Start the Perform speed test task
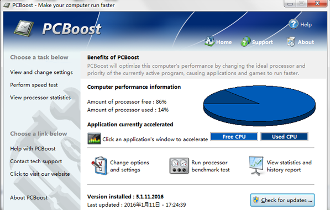 pyautogui.click(x=34, y=85)
